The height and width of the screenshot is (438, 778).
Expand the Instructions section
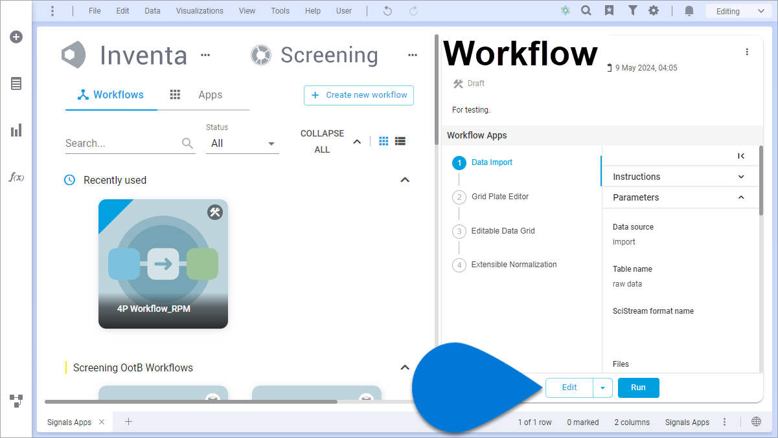pyautogui.click(x=741, y=177)
